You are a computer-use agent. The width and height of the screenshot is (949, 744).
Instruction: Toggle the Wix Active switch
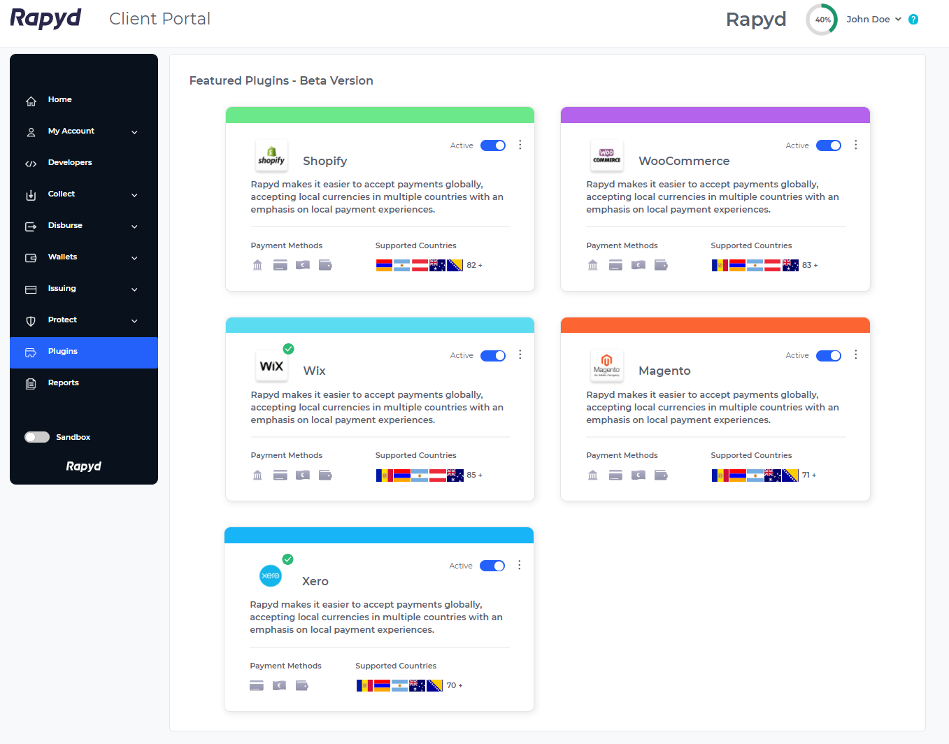[493, 355]
